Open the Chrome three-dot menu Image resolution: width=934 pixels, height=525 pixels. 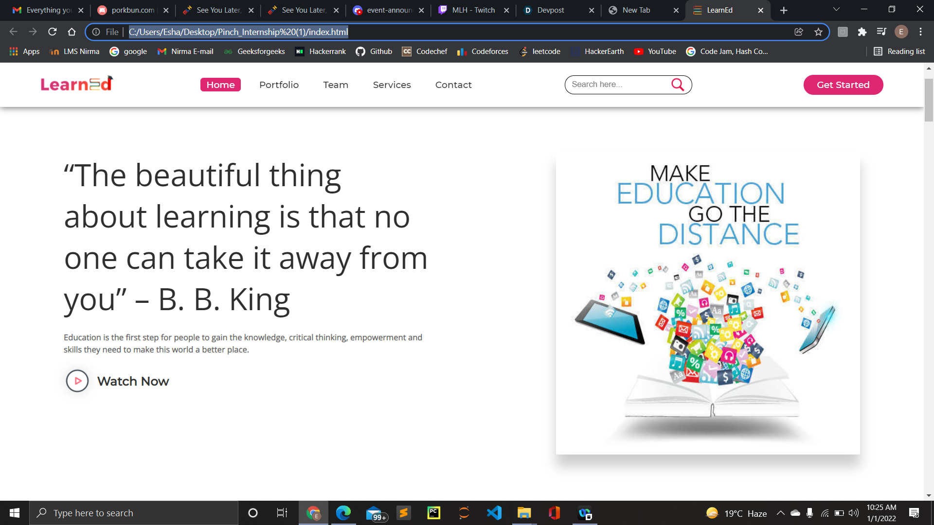coord(920,32)
